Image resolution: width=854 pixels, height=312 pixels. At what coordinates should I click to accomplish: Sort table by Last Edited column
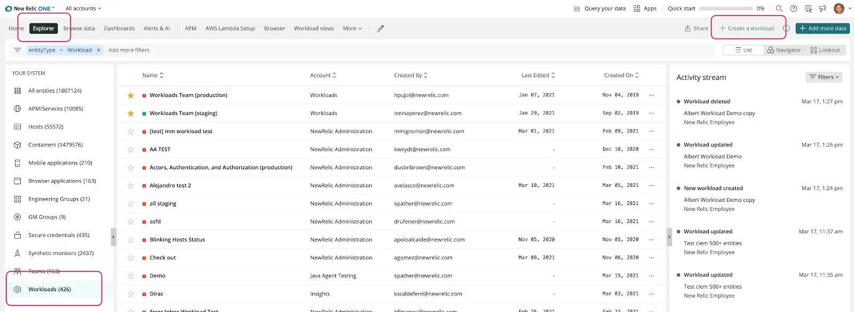click(x=538, y=76)
